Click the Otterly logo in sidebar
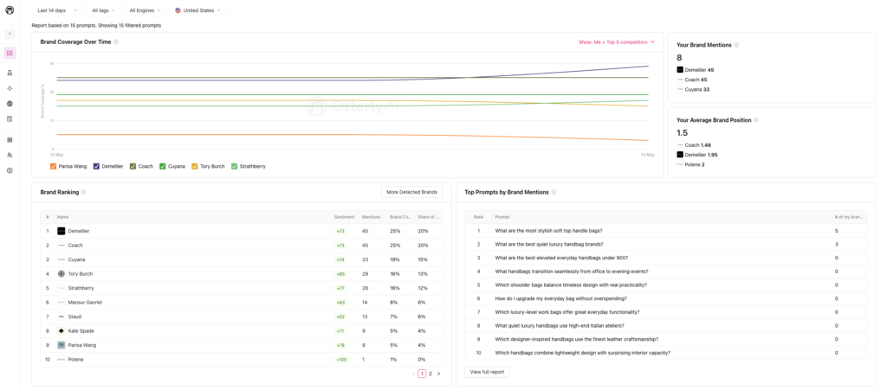This screenshot has width=887, height=390. [10, 10]
